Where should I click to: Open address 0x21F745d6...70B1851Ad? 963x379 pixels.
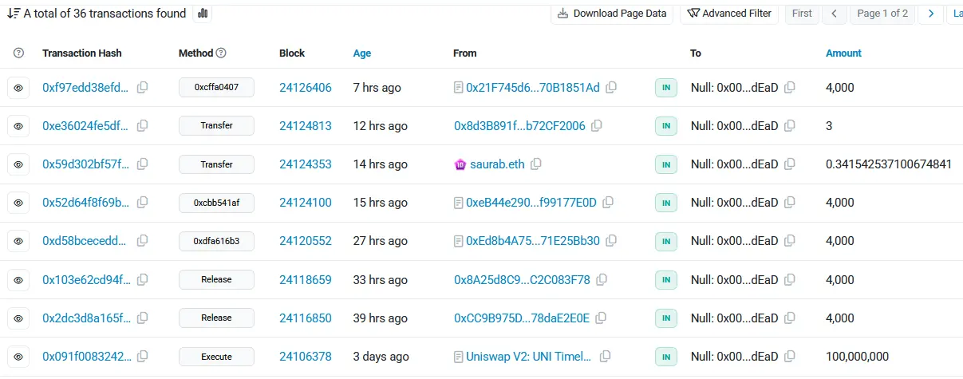[533, 88]
